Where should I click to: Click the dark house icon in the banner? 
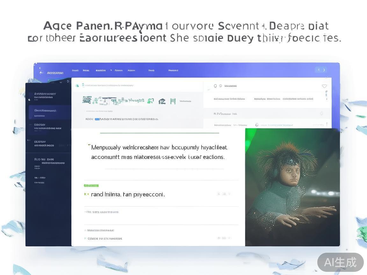pos(162,101)
